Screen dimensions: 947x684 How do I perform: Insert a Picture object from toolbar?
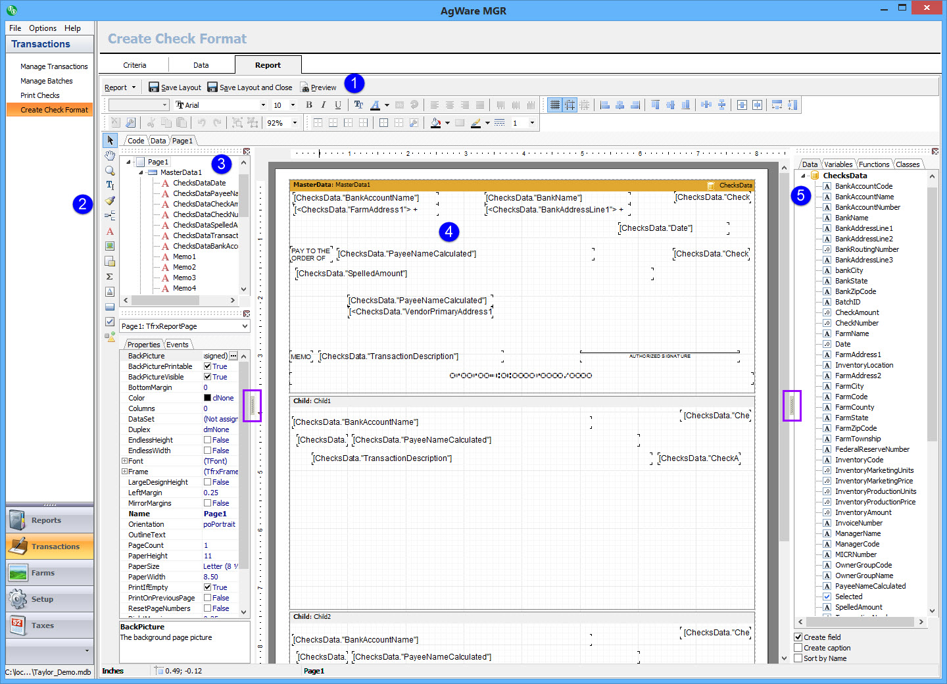[110, 246]
